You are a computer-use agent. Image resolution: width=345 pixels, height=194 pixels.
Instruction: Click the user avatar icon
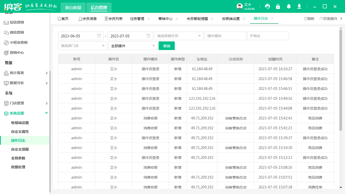[x=239, y=7]
